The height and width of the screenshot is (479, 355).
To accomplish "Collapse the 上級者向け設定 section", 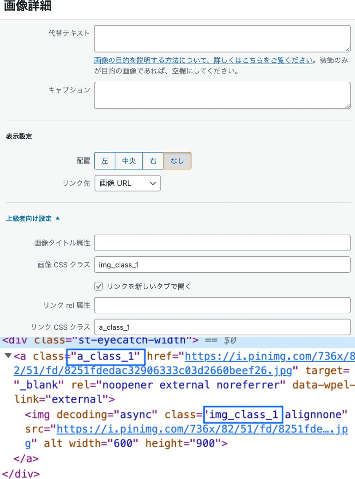I will (x=33, y=218).
